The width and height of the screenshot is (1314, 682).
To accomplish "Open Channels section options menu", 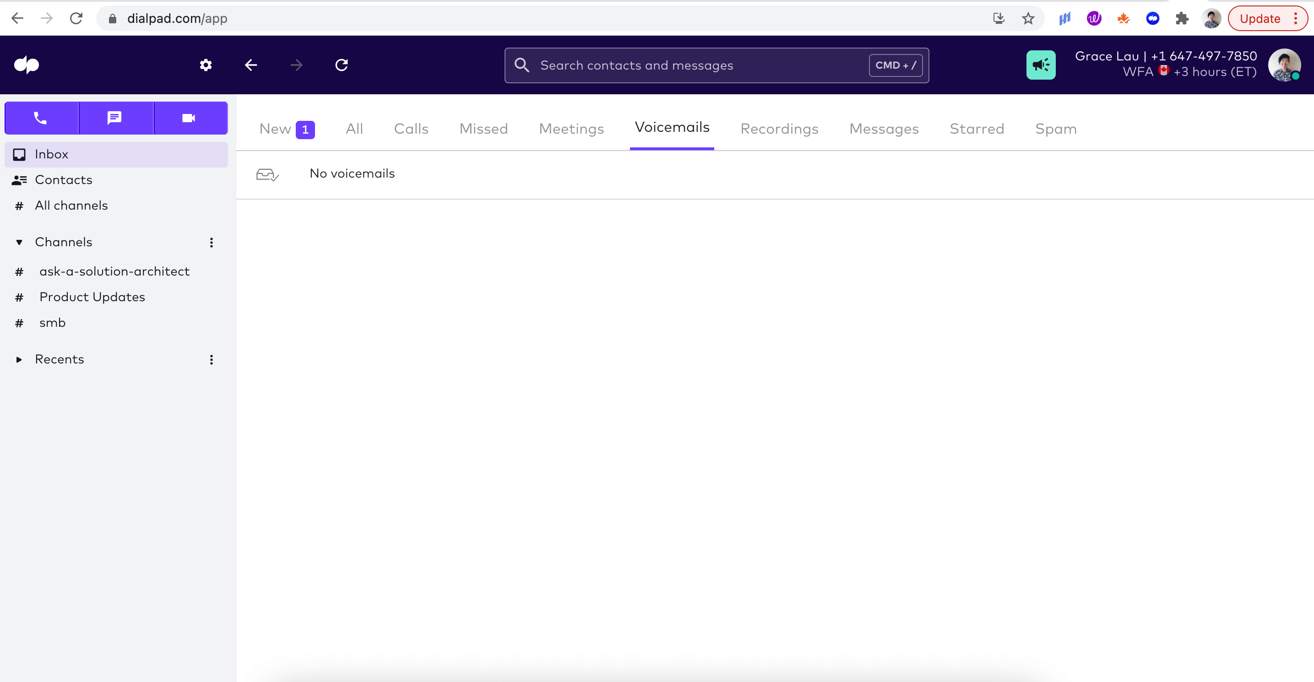I will point(211,242).
